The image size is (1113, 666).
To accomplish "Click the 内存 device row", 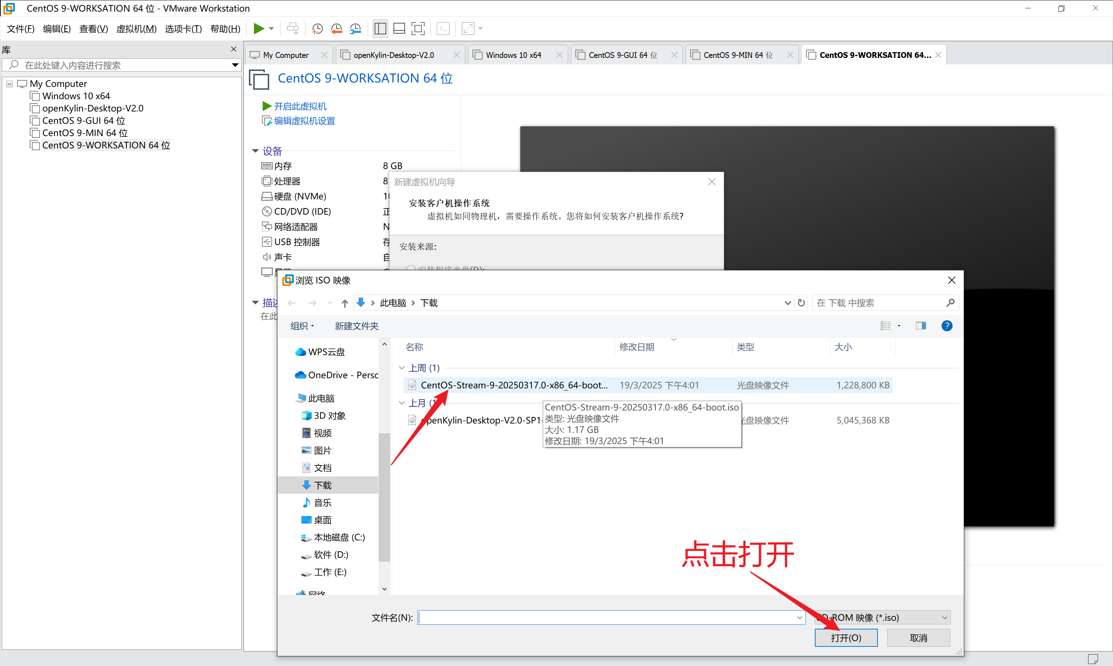I will coord(332,166).
